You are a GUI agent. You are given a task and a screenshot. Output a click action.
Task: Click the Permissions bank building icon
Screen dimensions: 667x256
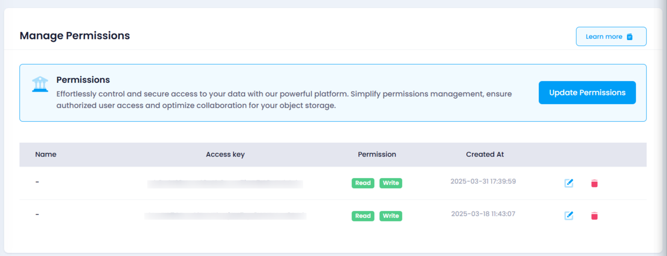[x=40, y=84]
